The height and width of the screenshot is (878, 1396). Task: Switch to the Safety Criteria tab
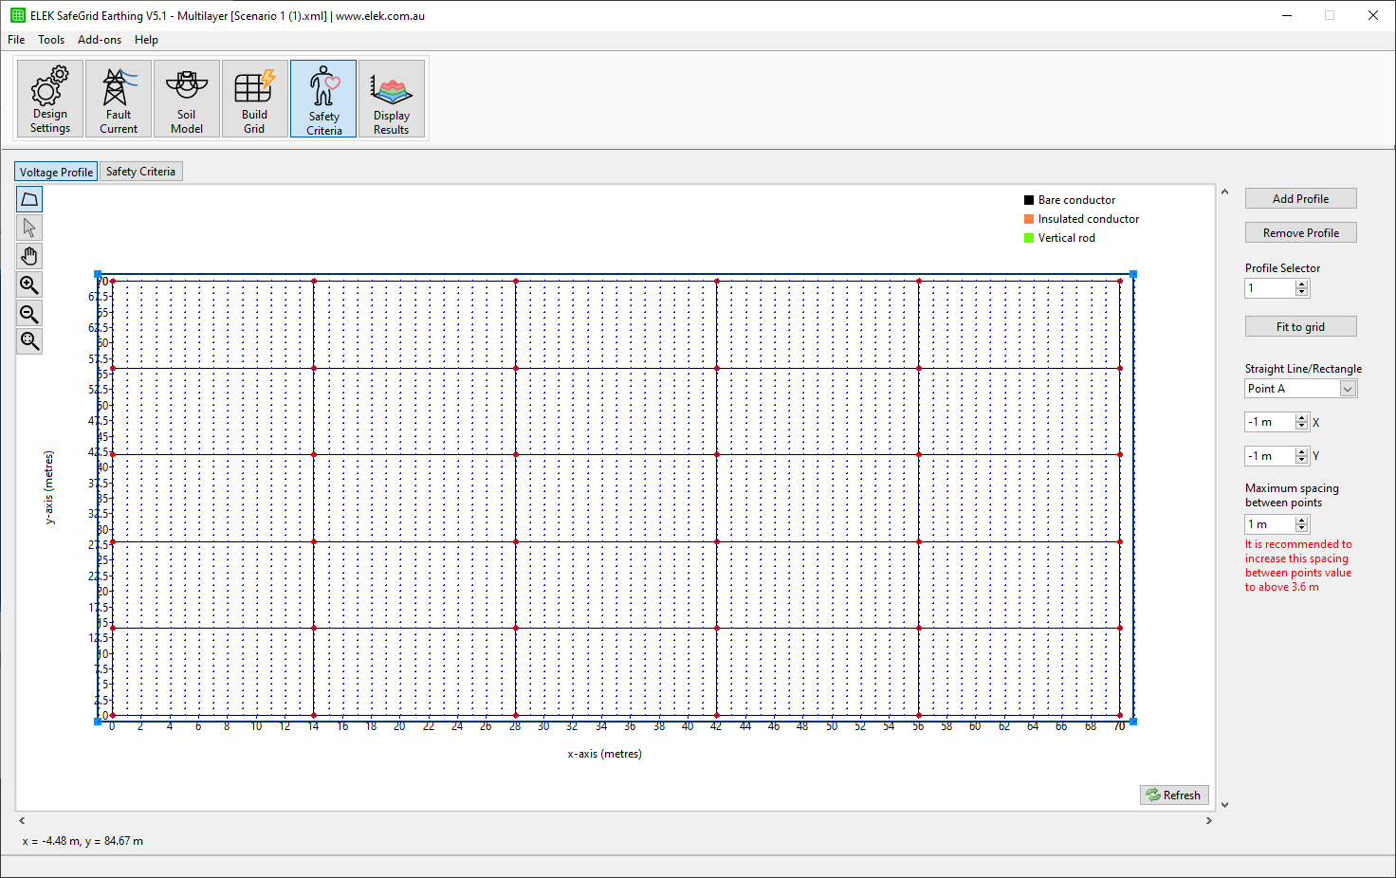click(x=140, y=171)
